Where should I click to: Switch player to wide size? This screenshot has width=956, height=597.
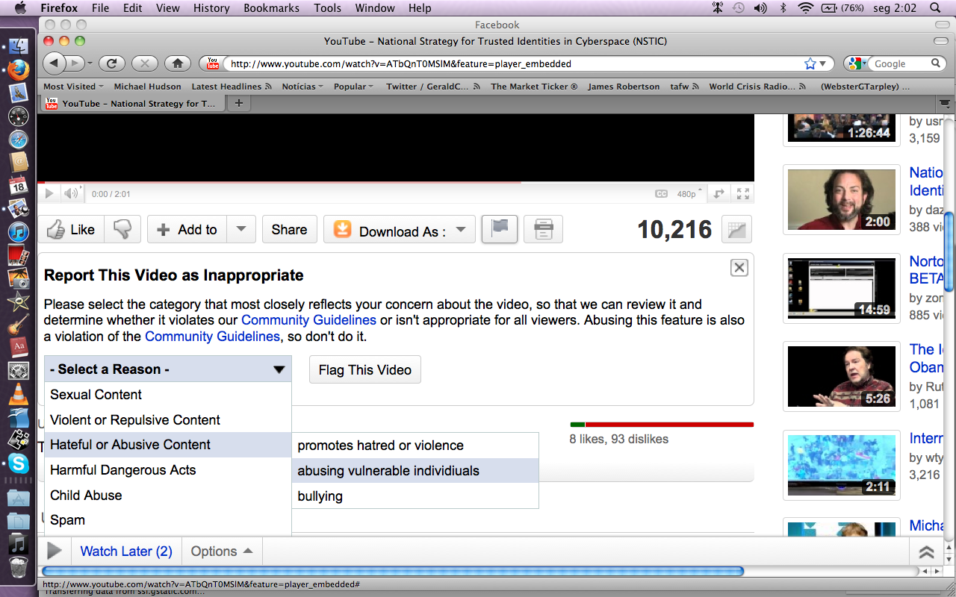[719, 194]
